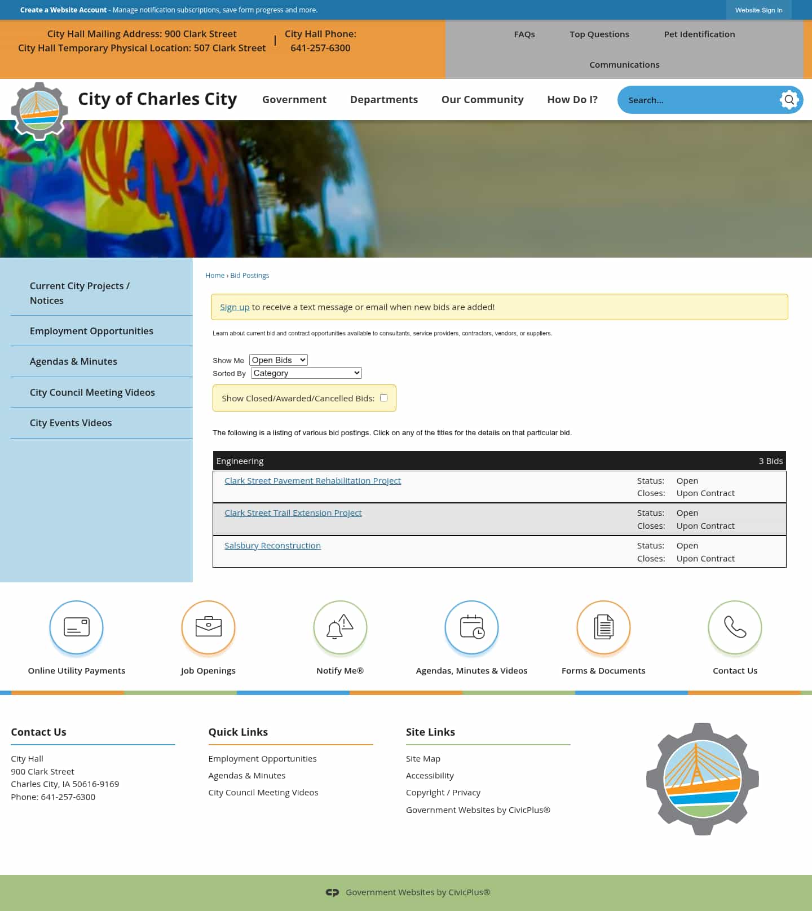Screen dimensions: 812x911
Task: Open Copyright / Privacy link
Action: point(443,793)
